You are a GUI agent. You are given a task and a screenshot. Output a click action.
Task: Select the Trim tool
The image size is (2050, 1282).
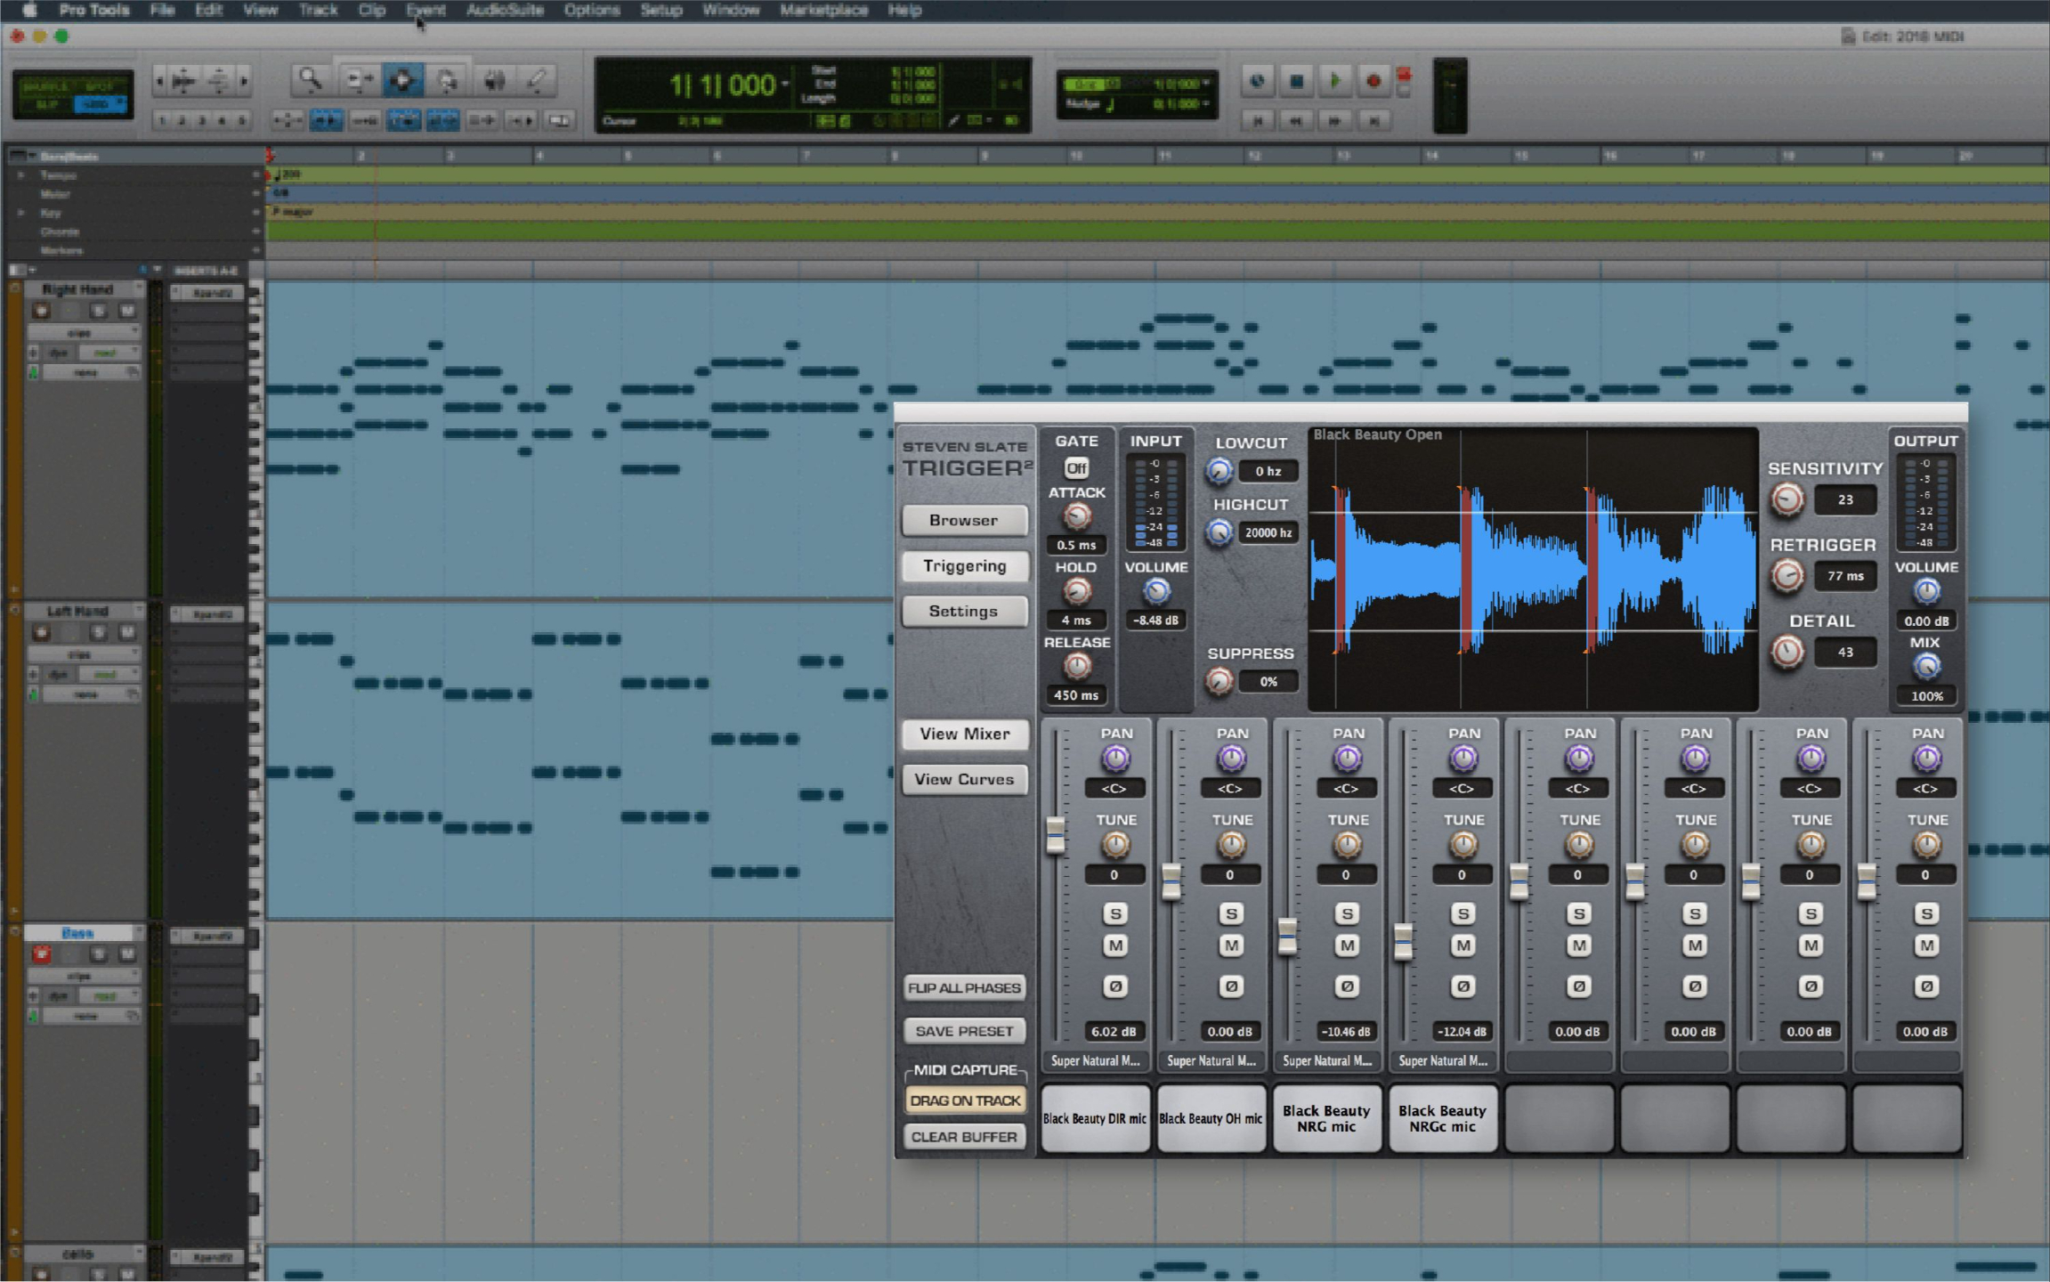pos(359,80)
